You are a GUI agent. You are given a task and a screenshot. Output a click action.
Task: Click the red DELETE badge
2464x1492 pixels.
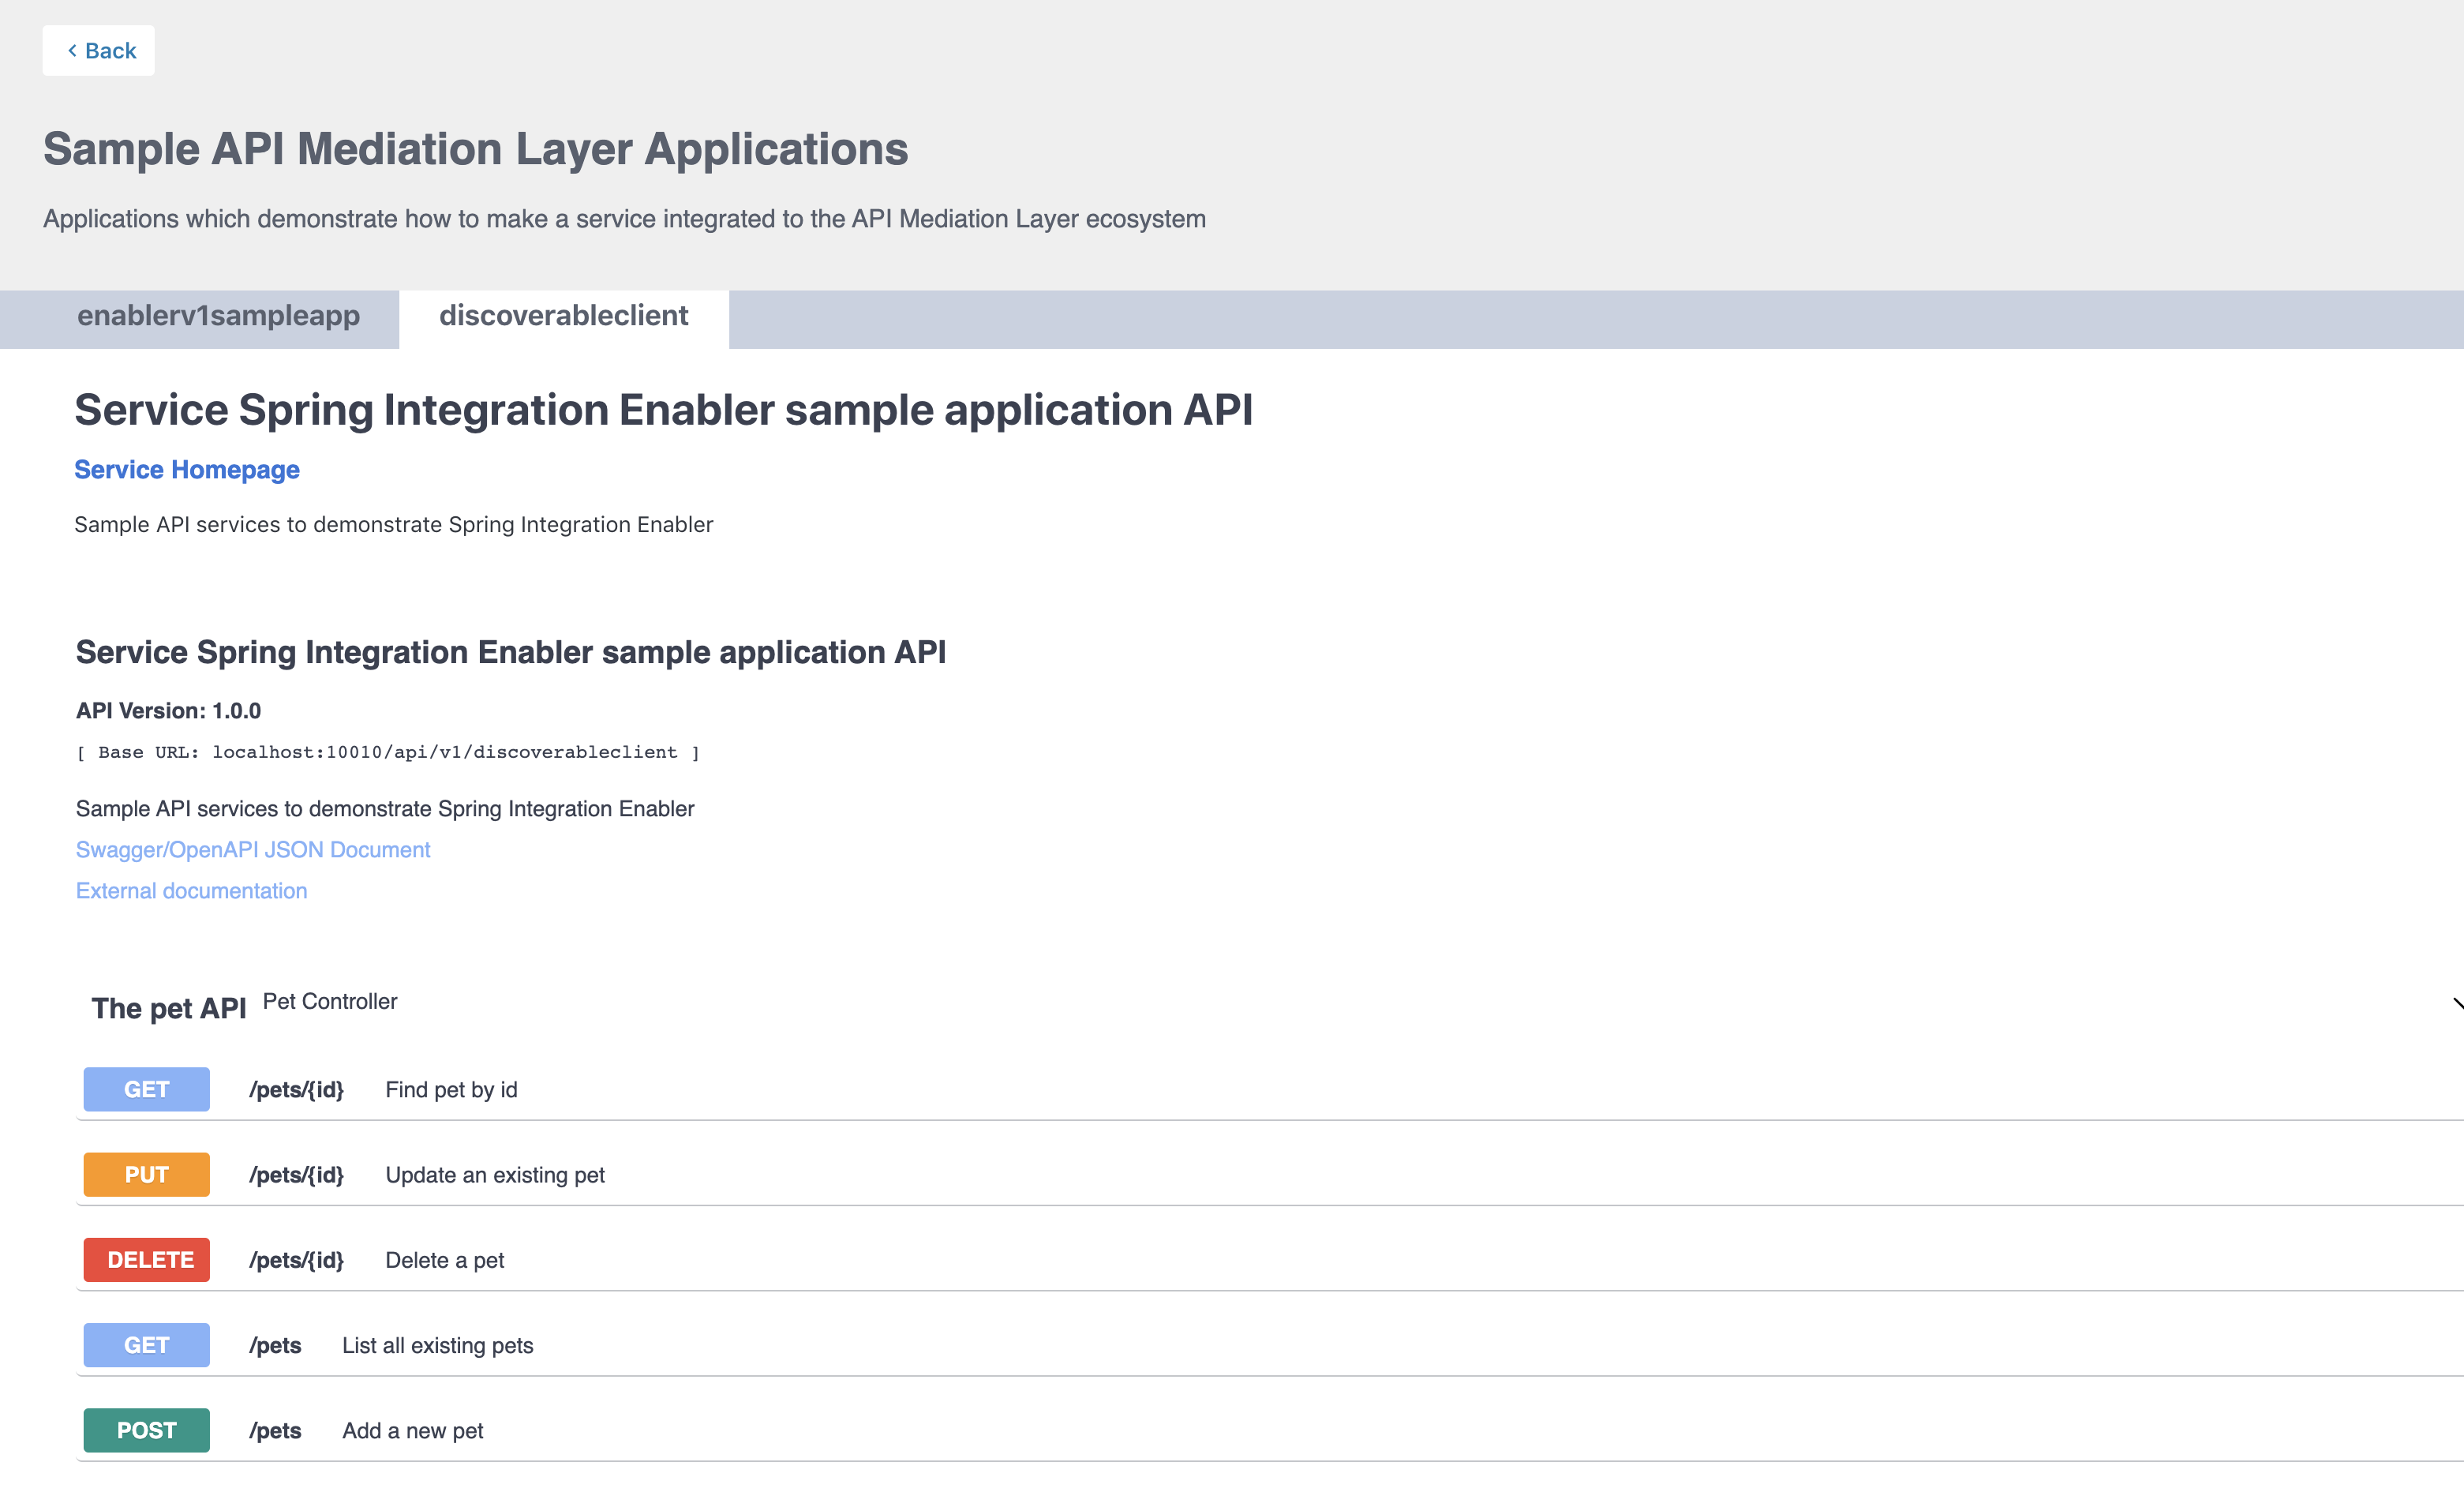[146, 1259]
